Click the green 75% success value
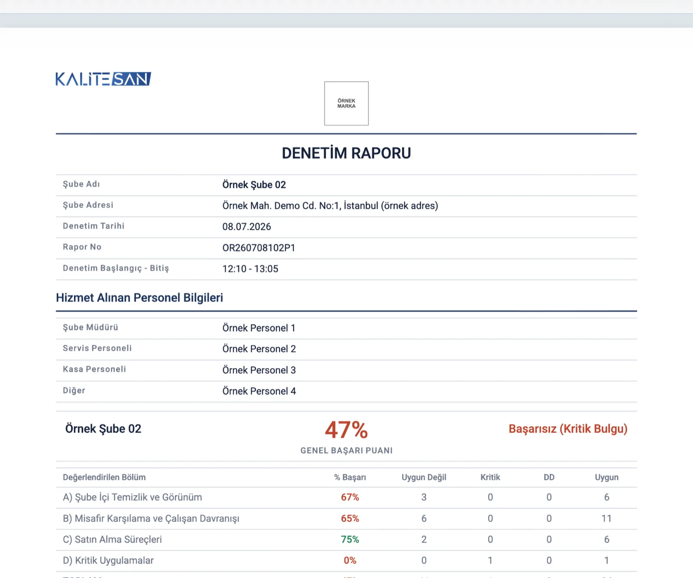693x578 pixels. point(350,539)
